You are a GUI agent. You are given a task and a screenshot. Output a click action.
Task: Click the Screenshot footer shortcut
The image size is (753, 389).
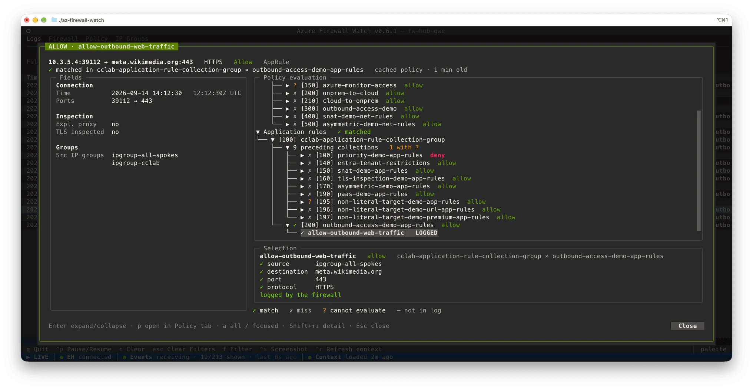coord(284,349)
